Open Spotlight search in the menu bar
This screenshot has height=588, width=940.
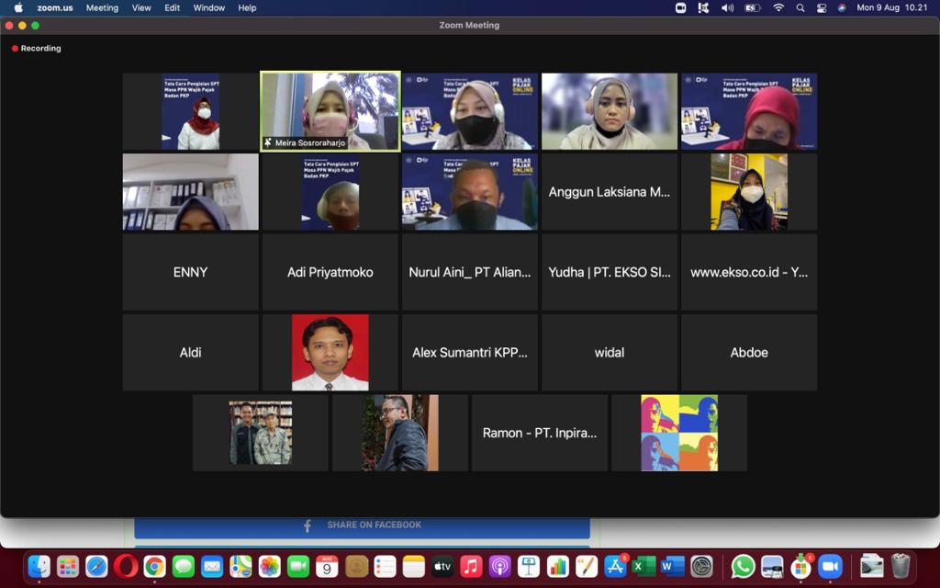tap(800, 7)
